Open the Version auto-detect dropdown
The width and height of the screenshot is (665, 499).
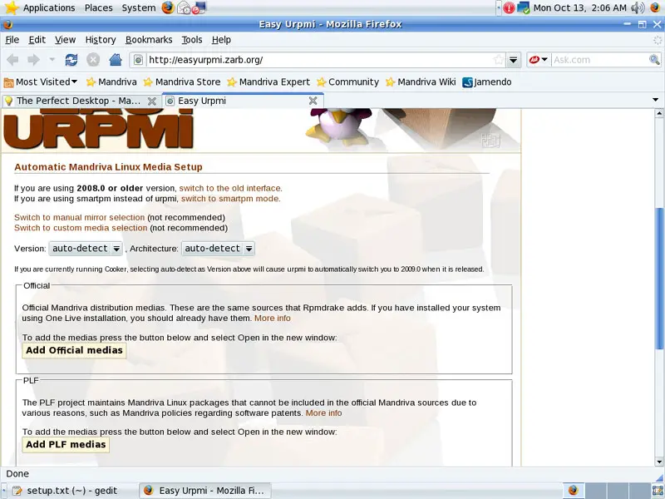pyautogui.click(x=86, y=248)
